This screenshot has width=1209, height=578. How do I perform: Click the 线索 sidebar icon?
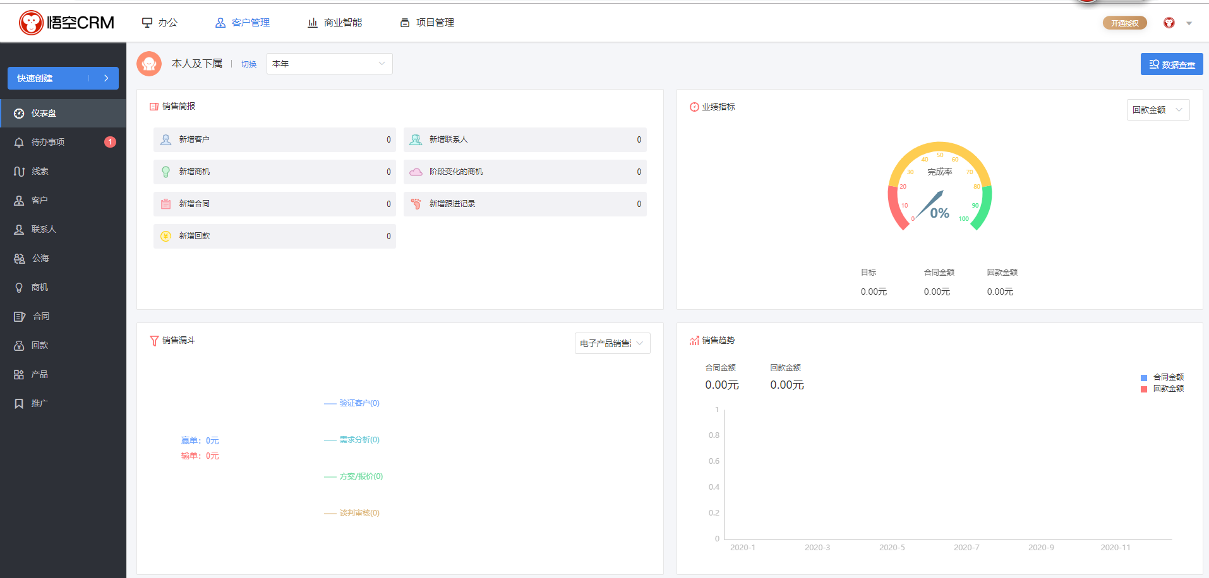(19, 172)
